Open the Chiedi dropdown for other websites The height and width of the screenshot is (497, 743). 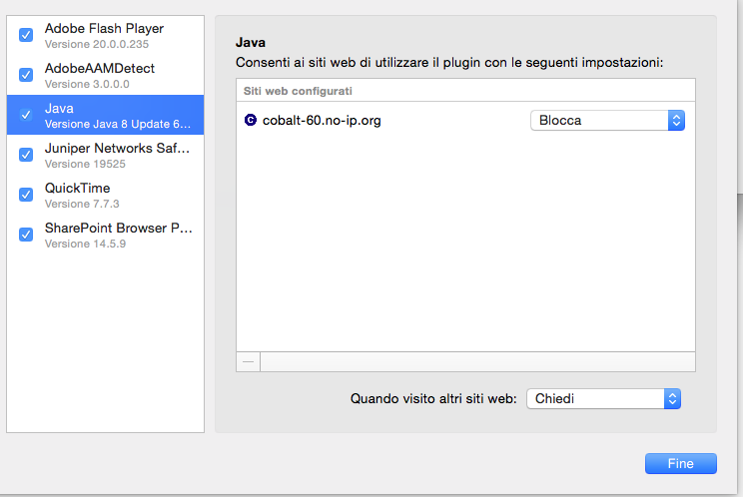click(603, 398)
